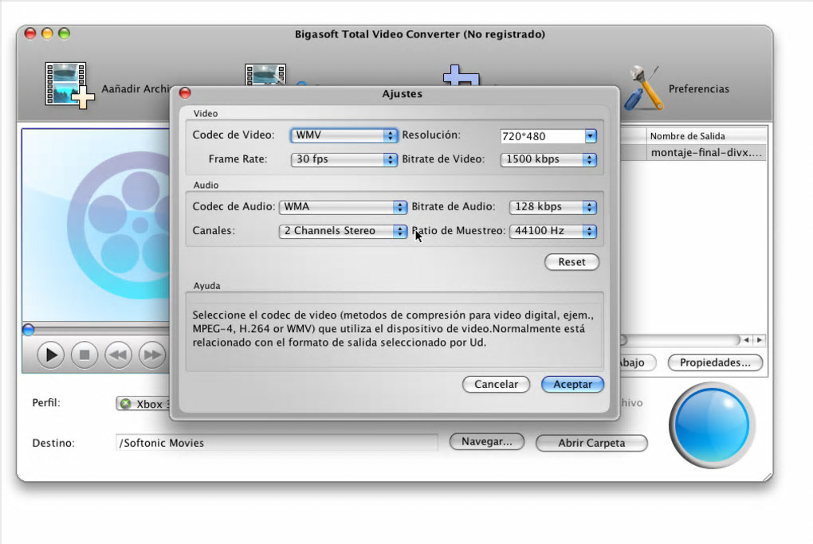This screenshot has height=544, width=813.
Task: Select the montaje-final-divx file row
Action: (693, 153)
